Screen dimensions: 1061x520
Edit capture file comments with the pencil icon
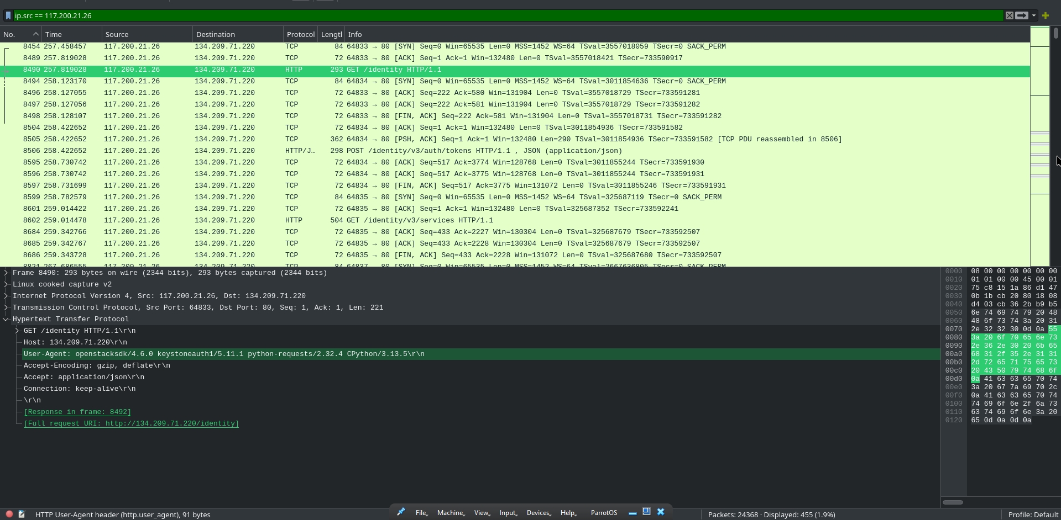pos(22,514)
